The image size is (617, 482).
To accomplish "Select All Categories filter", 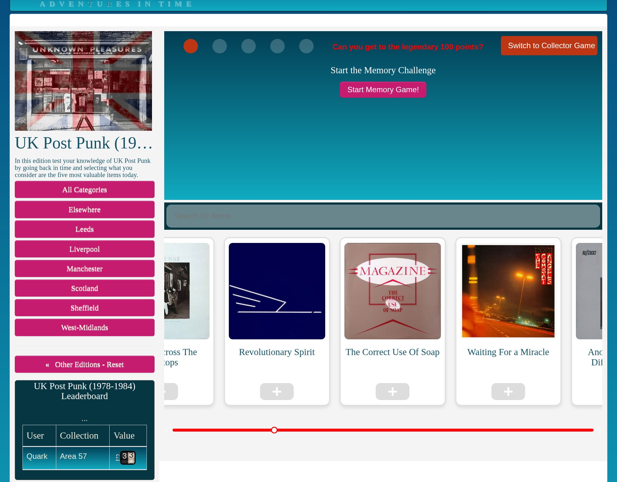I will [85, 190].
